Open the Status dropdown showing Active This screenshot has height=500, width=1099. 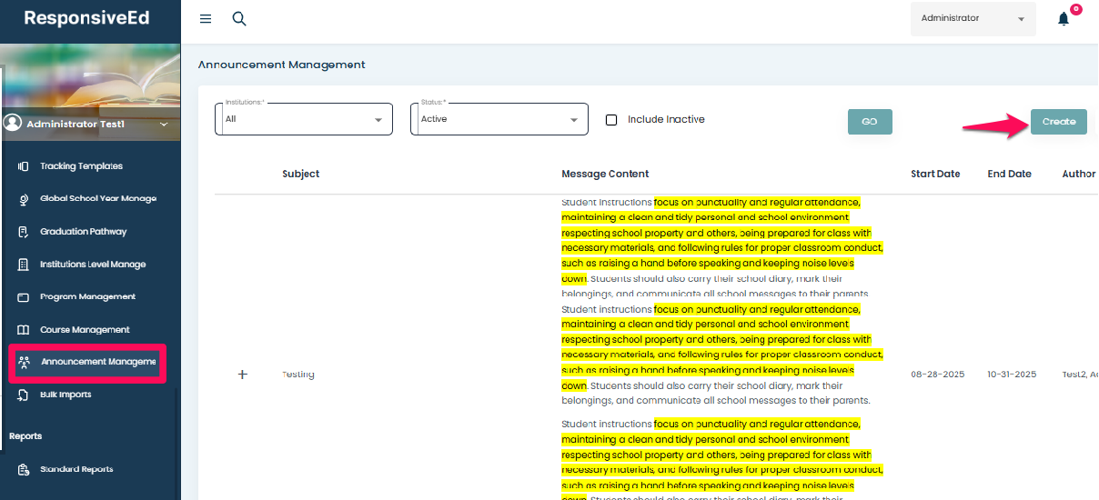499,119
